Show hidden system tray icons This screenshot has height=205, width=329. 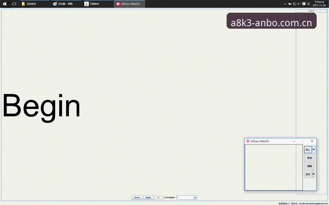[285, 4]
